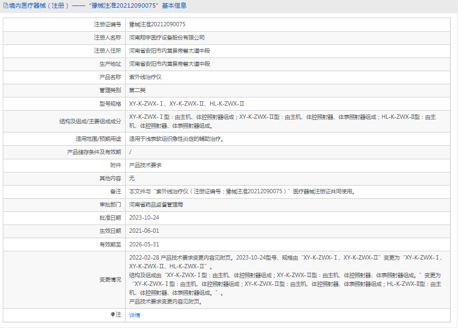This screenshot has height=328, width=458.
Task: Select 产品技术要求 in the 附件 row
Action: click(x=145, y=165)
